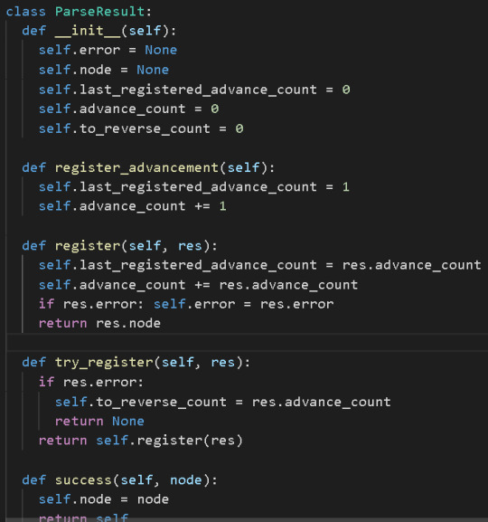The image size is (488, 522).
Task: Click the register_advancement function name
Action: coord(136,167)
